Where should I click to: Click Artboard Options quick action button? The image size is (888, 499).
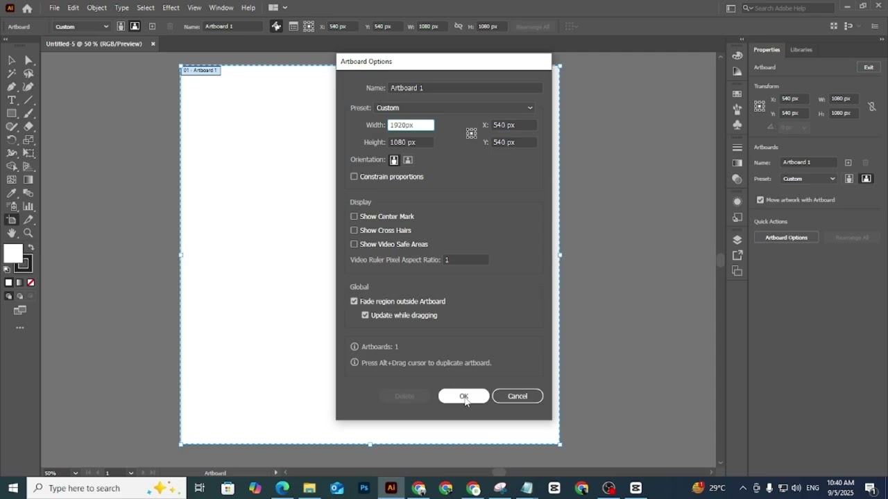coord(786,238)
